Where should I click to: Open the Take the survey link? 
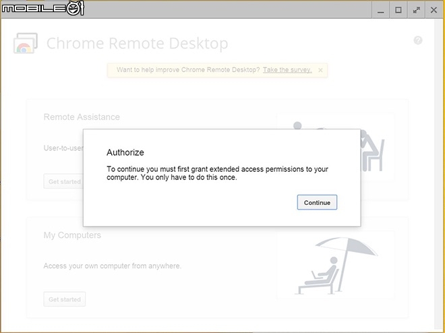pyautogui.click(x=287, y=70)
